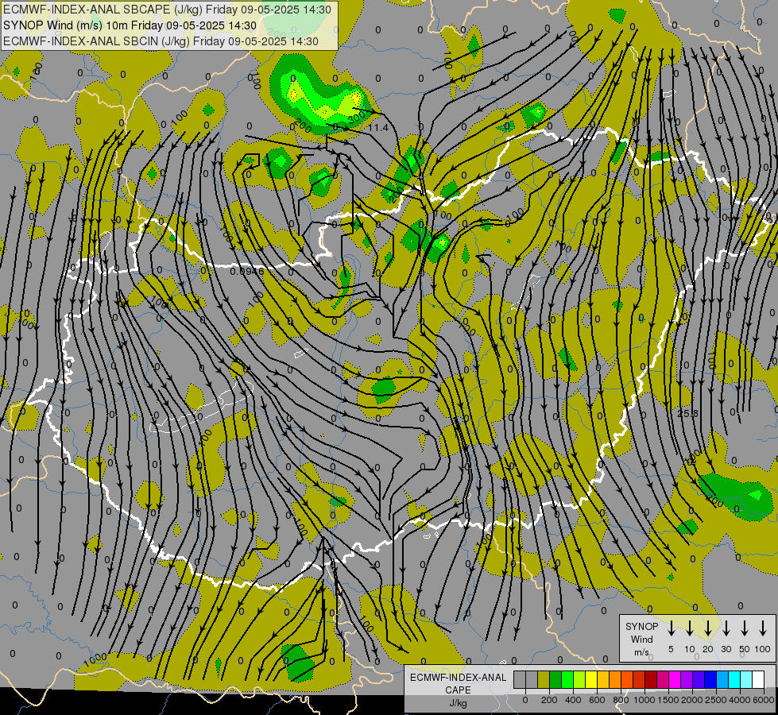This screenshot has width=778, height=715.
Task: Click the 300 contour label in the bright green area
Action: tap(355, 118)
